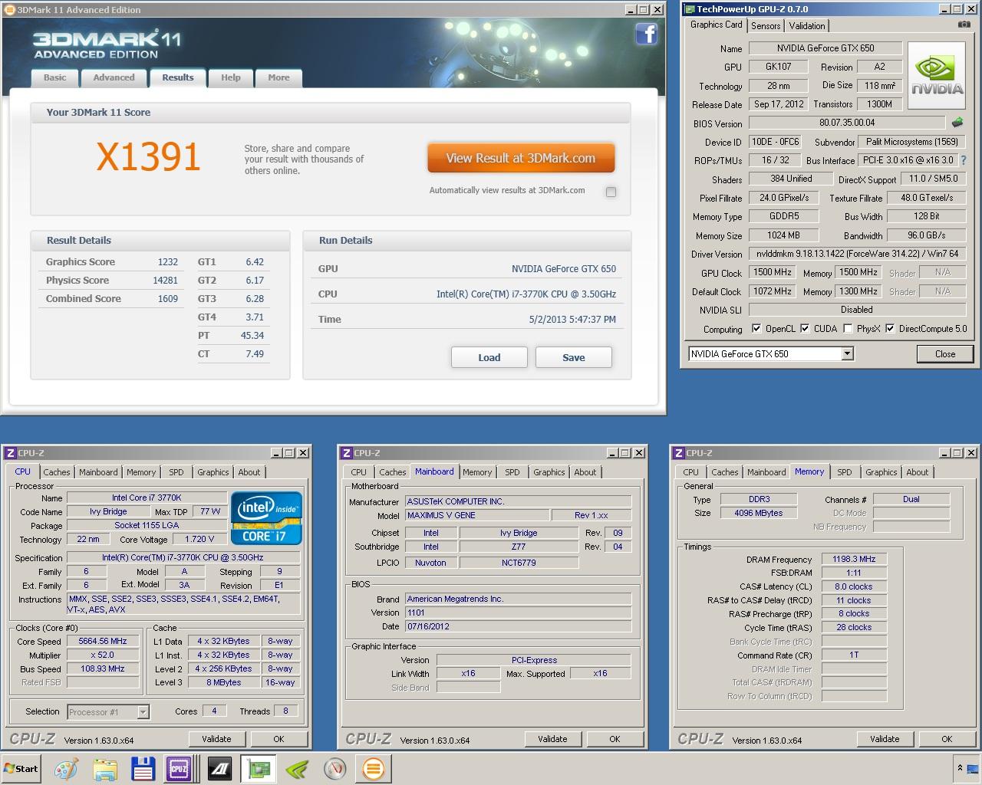The width and height of the screenshot is (982, 785).
Task: Switch to GPU-Z Sensors tab
Action: click(x=766, y=25)
